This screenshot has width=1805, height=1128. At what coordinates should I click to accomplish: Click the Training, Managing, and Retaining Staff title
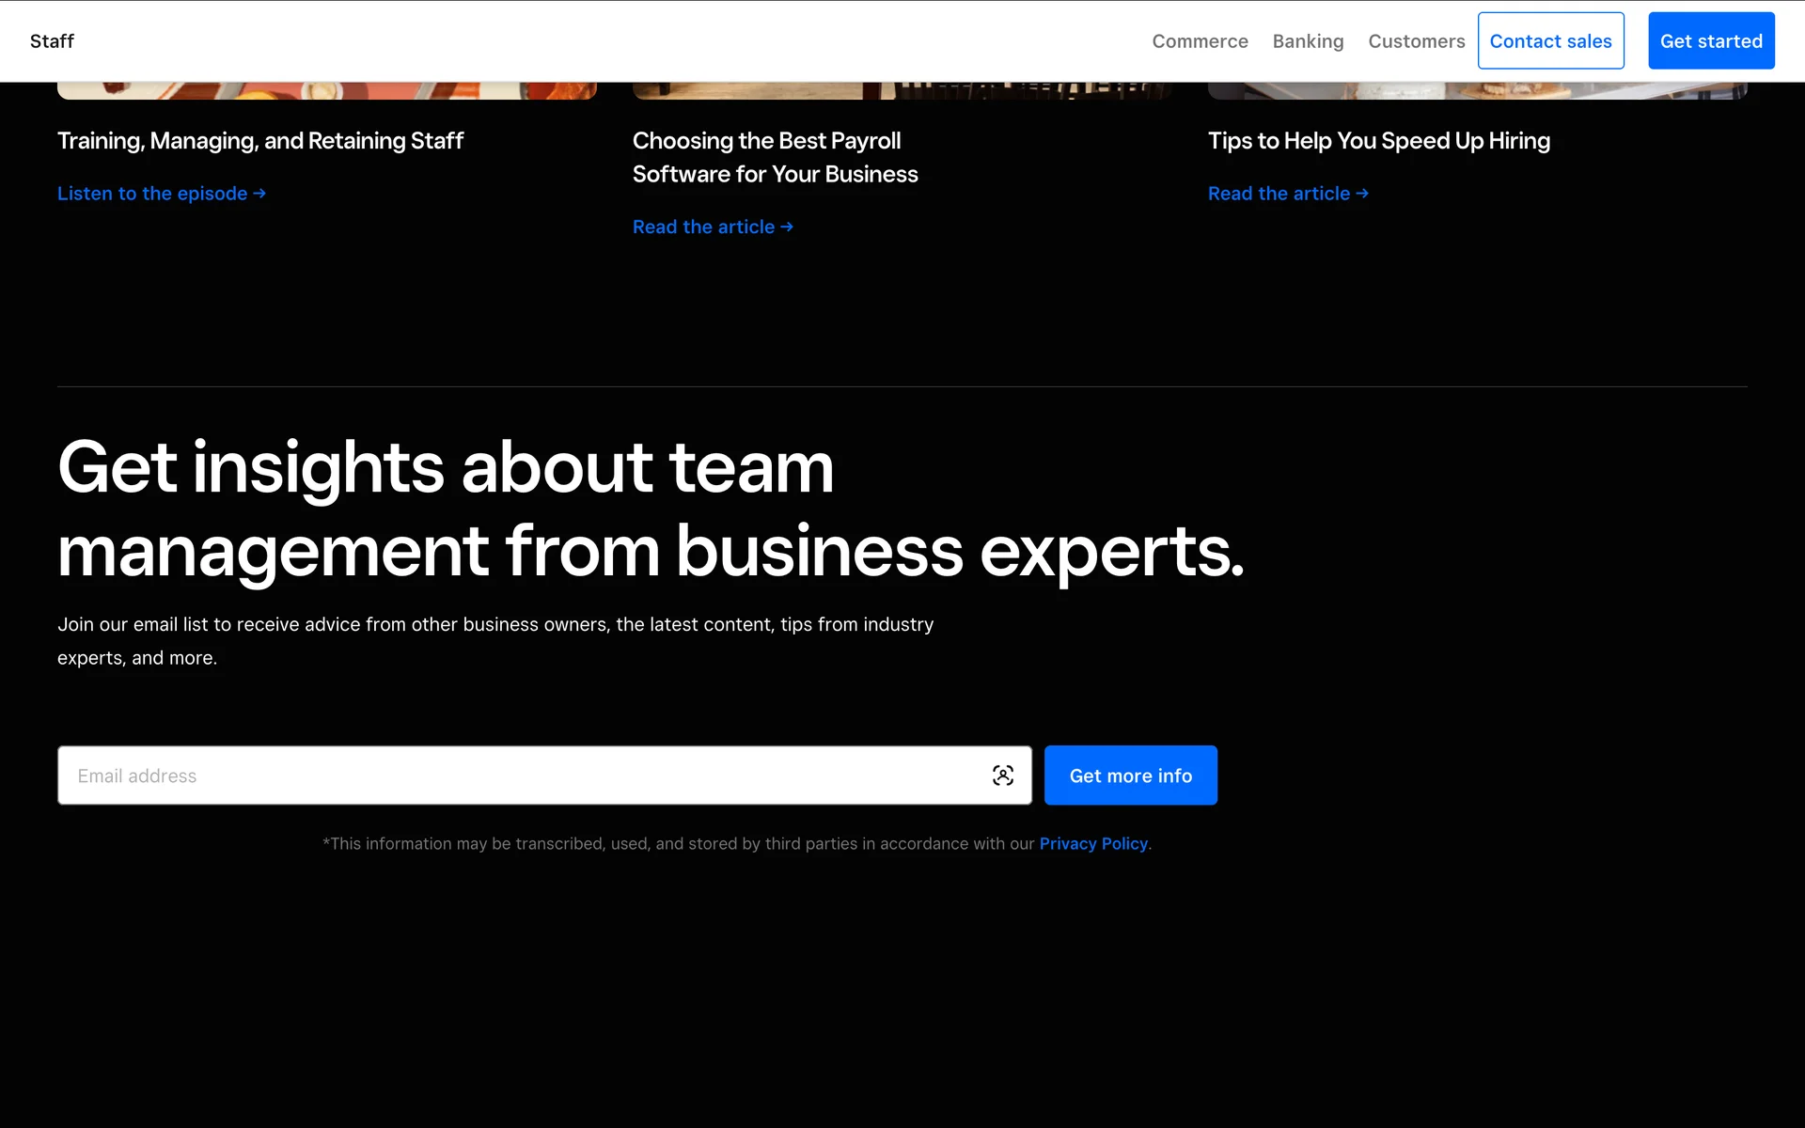coord(260,141)
